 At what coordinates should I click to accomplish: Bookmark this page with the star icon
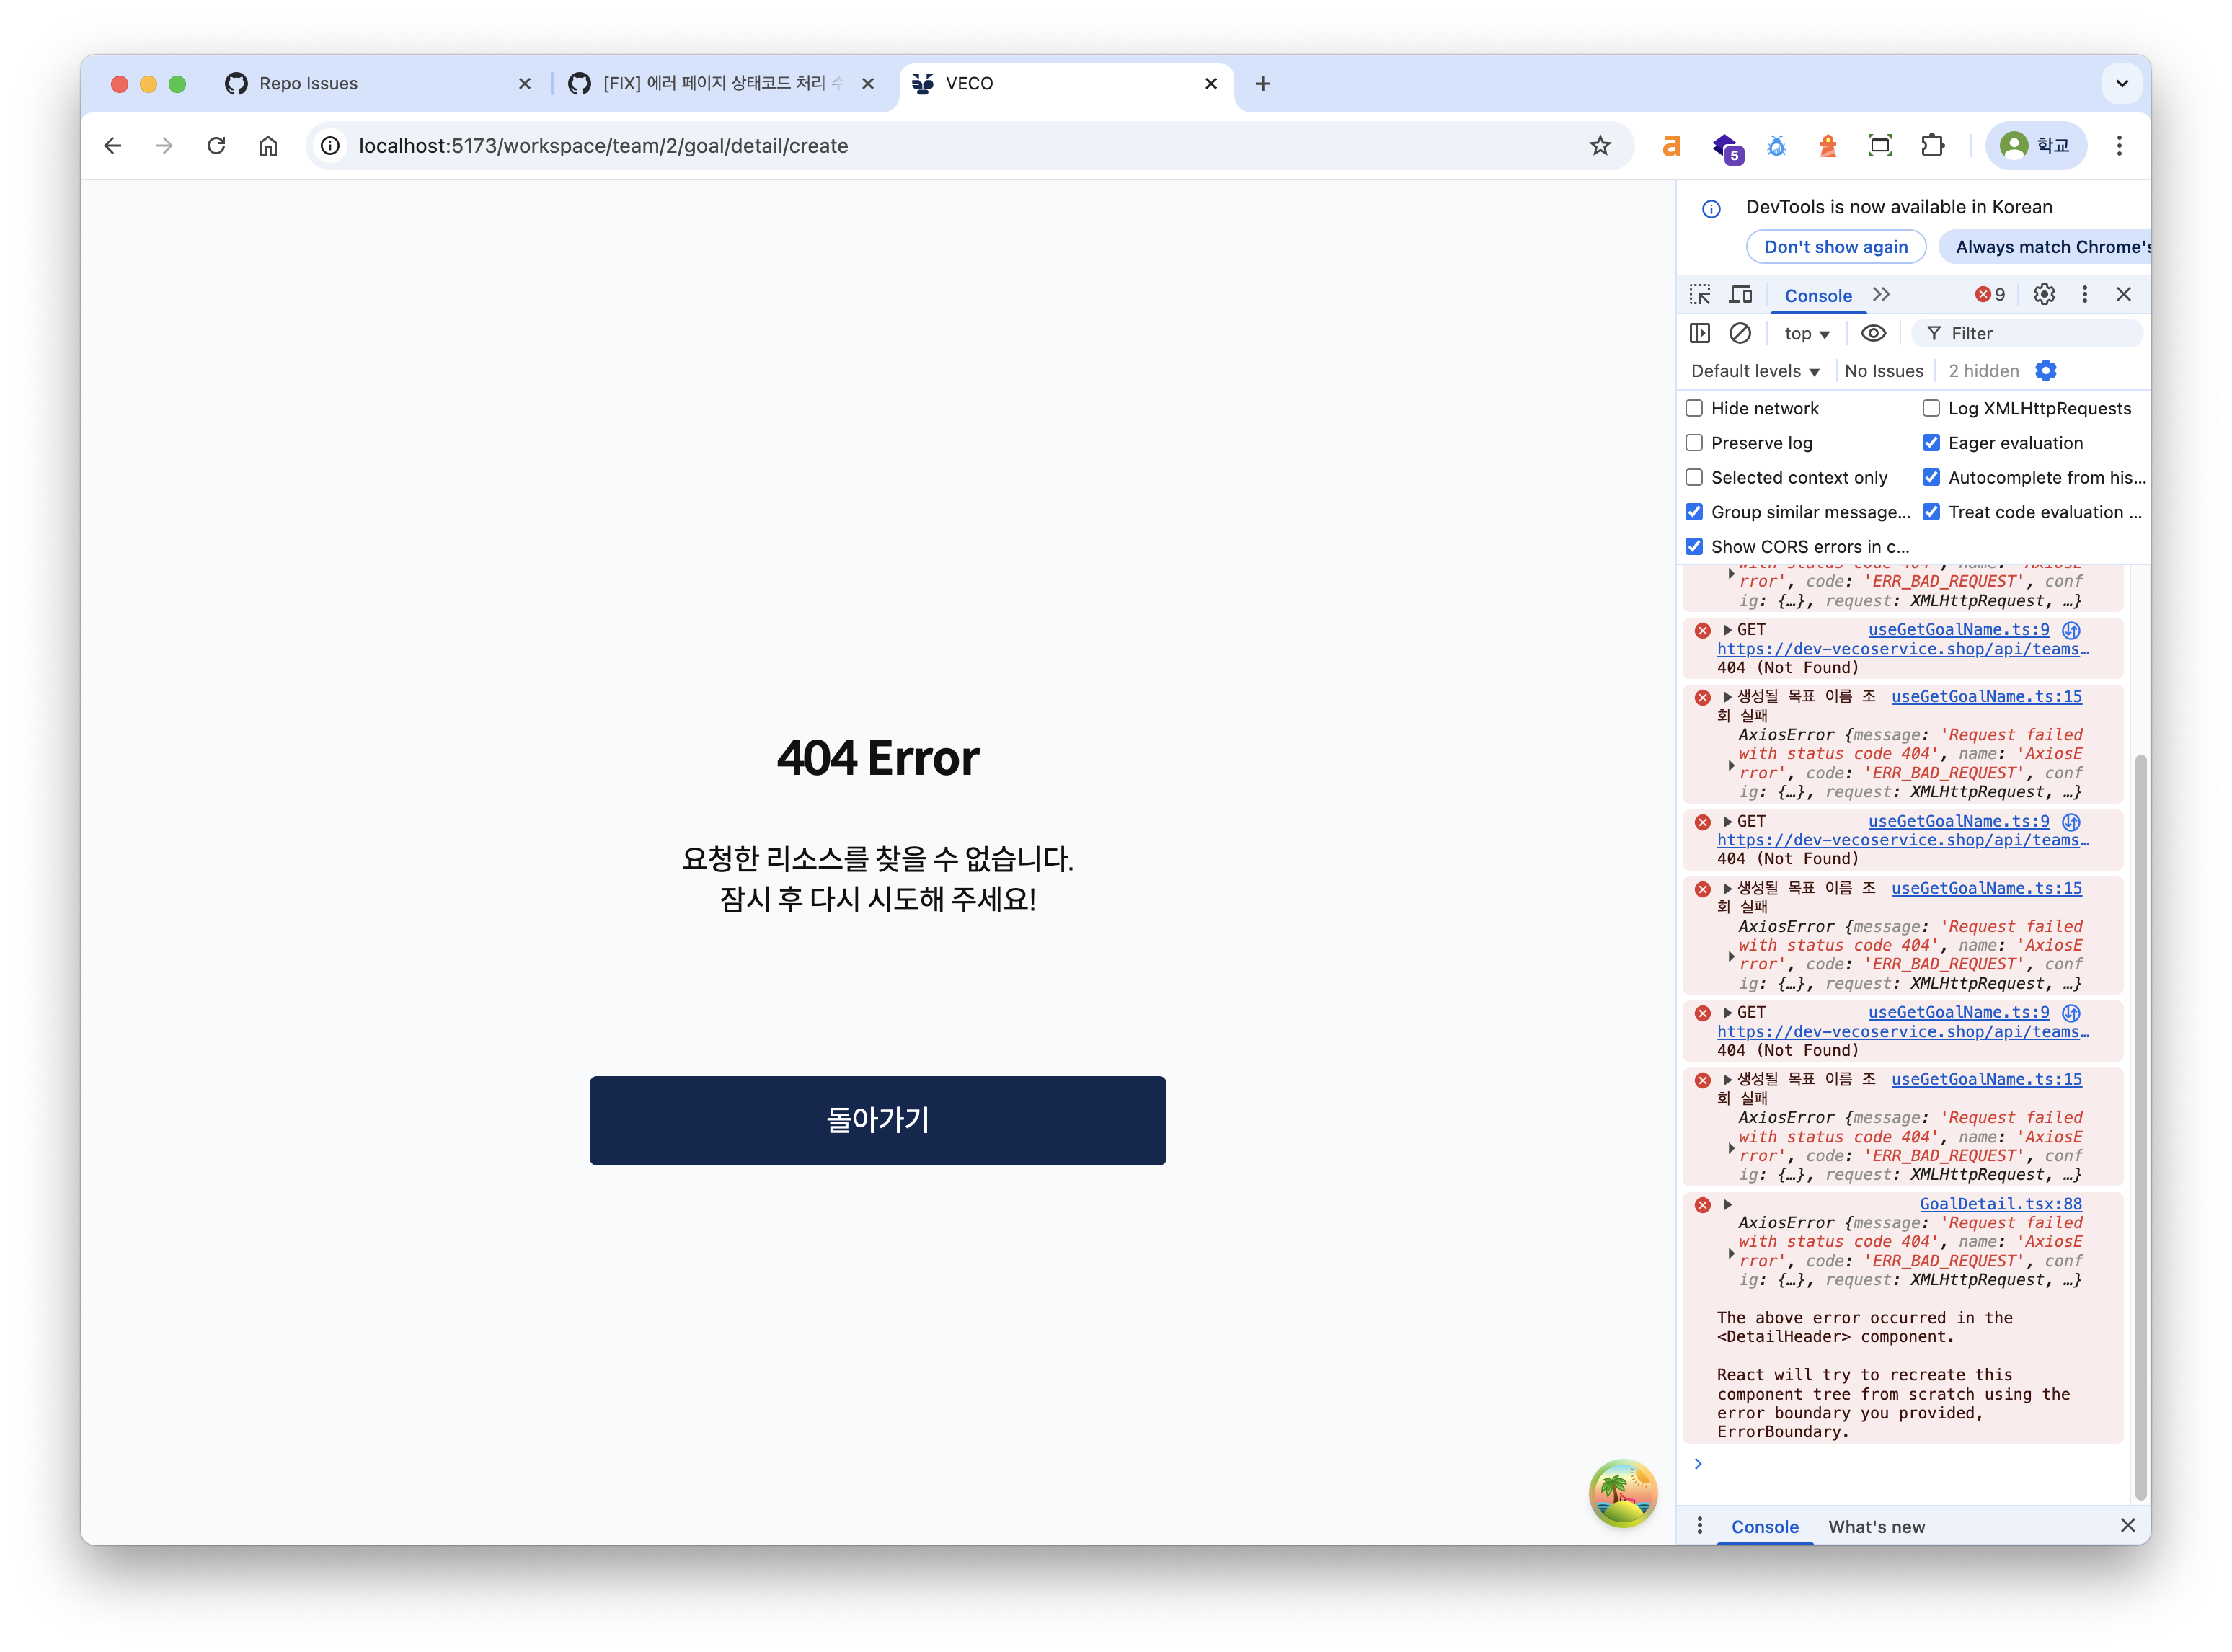[1600, 146]
